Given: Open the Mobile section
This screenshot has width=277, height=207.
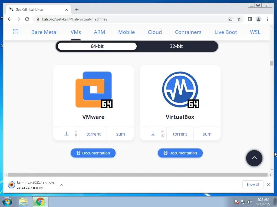Looking at the screenshot, I should (x=127, y=32).
